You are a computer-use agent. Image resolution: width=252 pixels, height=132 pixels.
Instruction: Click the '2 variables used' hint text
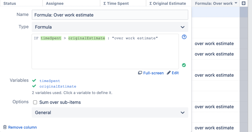72,93
